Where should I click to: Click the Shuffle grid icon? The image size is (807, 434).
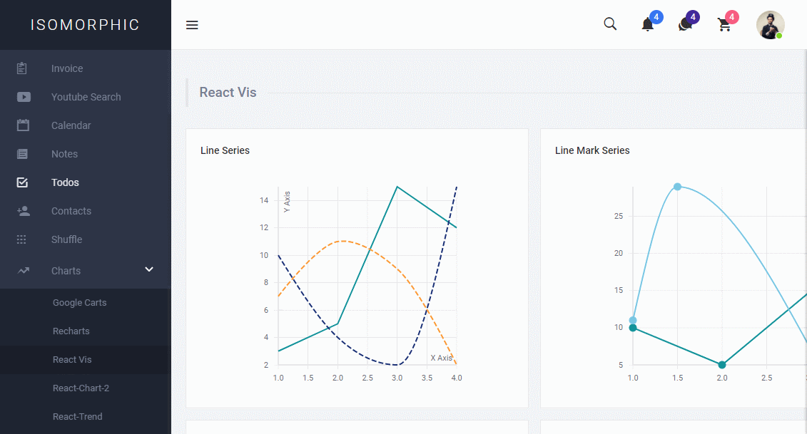(21, 239)
